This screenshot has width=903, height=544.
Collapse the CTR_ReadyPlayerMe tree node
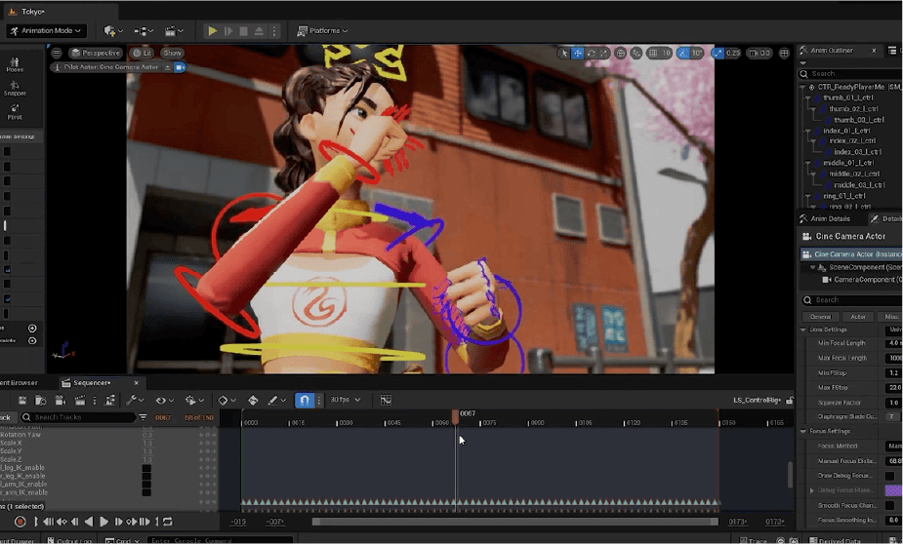pyautogui.click(x=802, y=88)
